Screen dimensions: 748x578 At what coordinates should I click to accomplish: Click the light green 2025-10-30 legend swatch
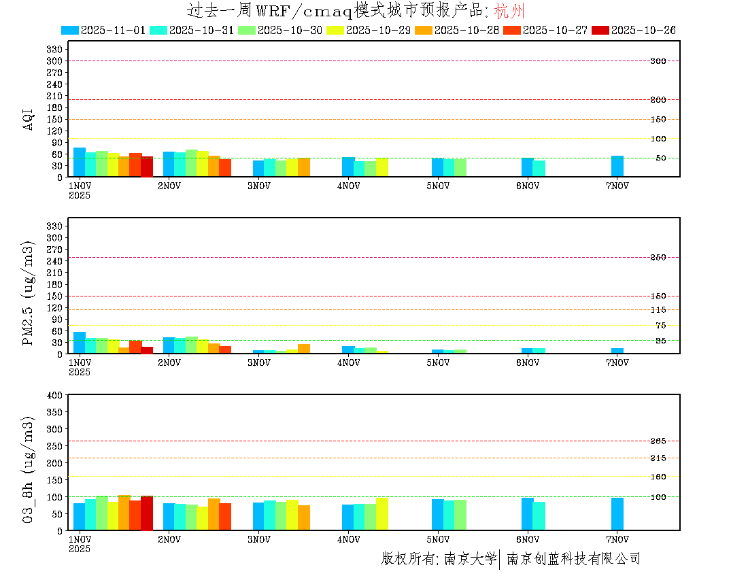coord(247,30)
